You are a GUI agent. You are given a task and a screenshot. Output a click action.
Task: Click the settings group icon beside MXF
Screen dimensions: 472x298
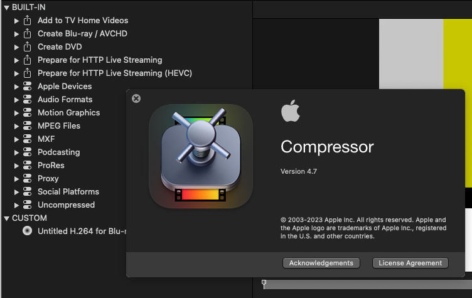(x=27, y=139)
